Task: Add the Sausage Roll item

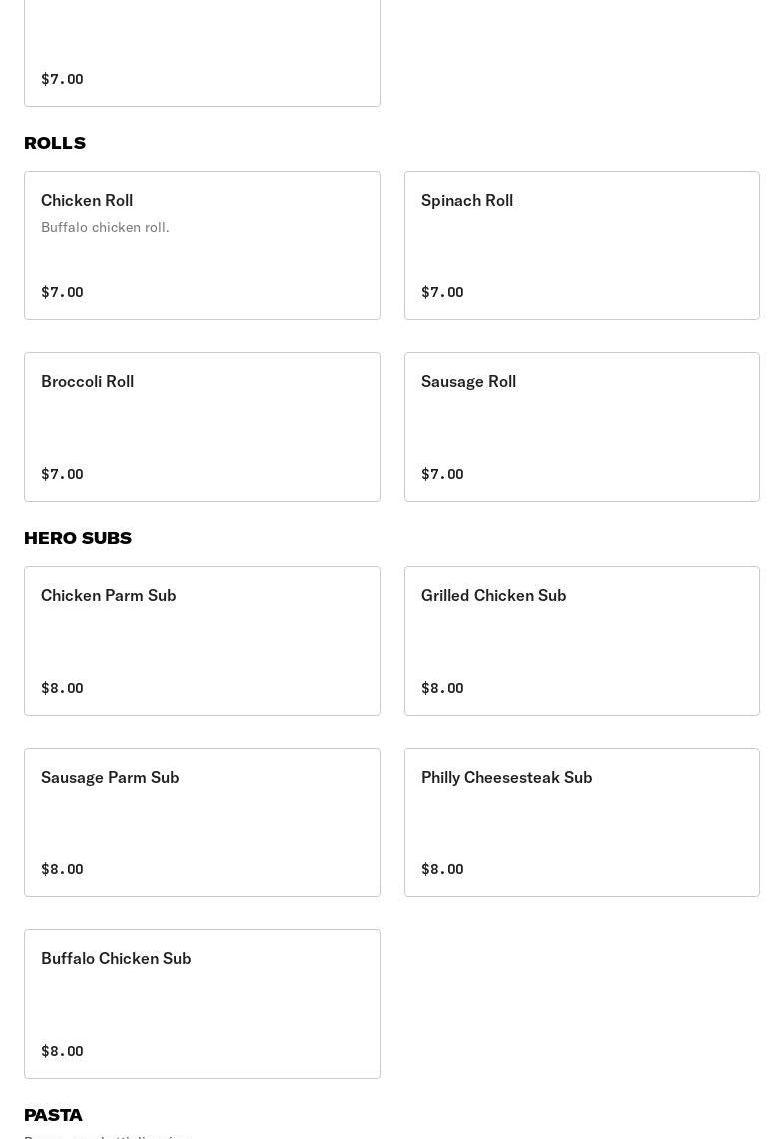Action: tap(581, 427)
